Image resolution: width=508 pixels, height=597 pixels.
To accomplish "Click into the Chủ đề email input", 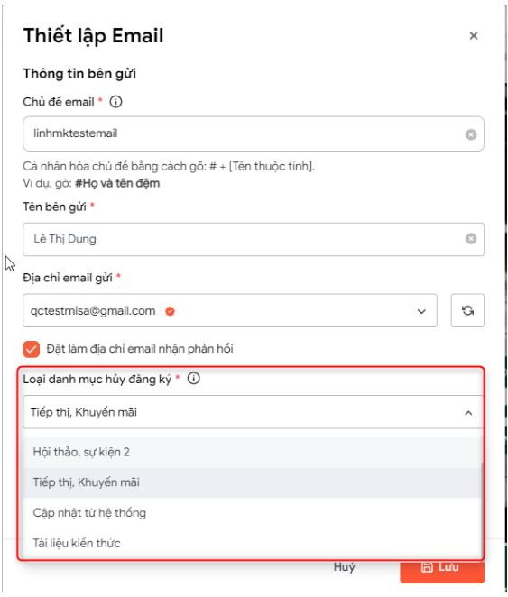I will coord(254,133).
